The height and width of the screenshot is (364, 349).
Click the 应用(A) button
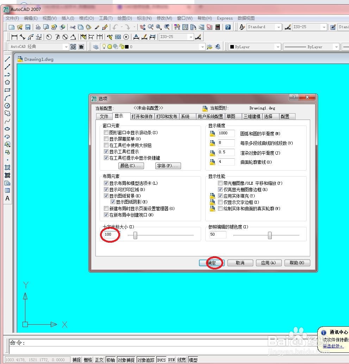click(x=269, y=263)
